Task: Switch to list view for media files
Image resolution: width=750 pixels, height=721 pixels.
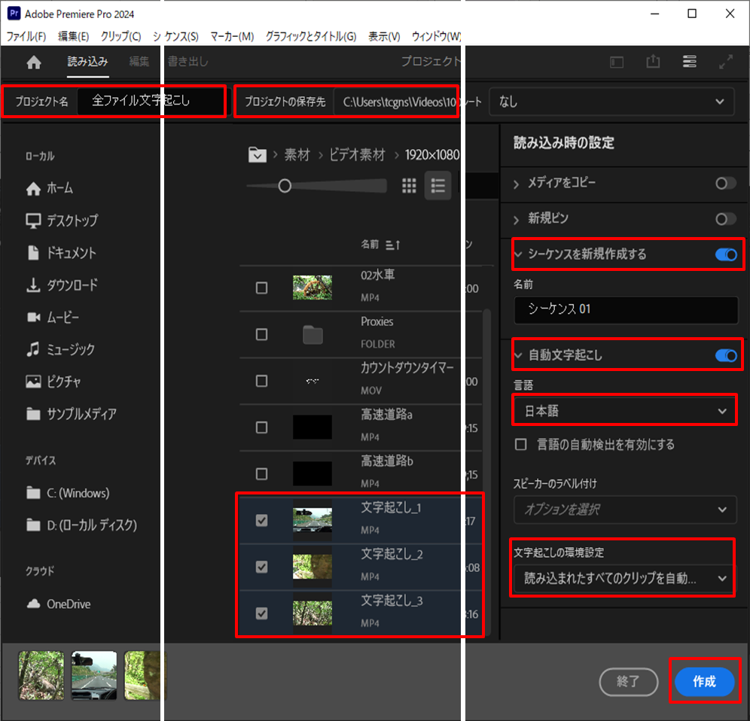Action: tap(437, 186)
